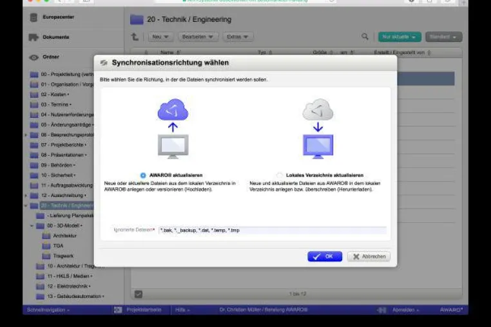The height and width of the screenshot is (327, 491).
Task: Open Schnellnavigation menu in bottom bar
Action: 48,310
